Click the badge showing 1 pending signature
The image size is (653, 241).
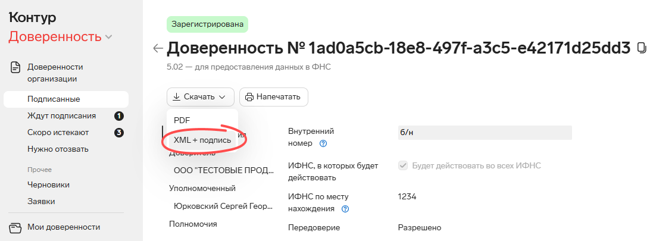click(119, 115)
